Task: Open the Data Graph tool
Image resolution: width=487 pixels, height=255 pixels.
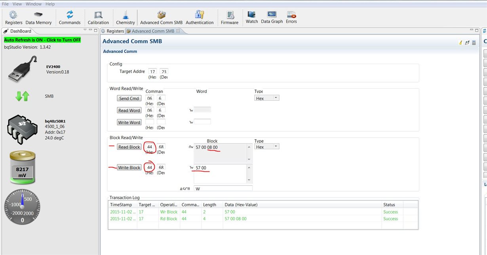Action: point(272,17)
